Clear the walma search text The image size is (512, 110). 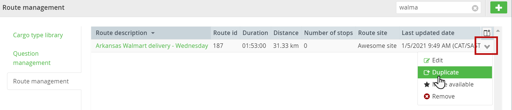(x=475, y=8)
